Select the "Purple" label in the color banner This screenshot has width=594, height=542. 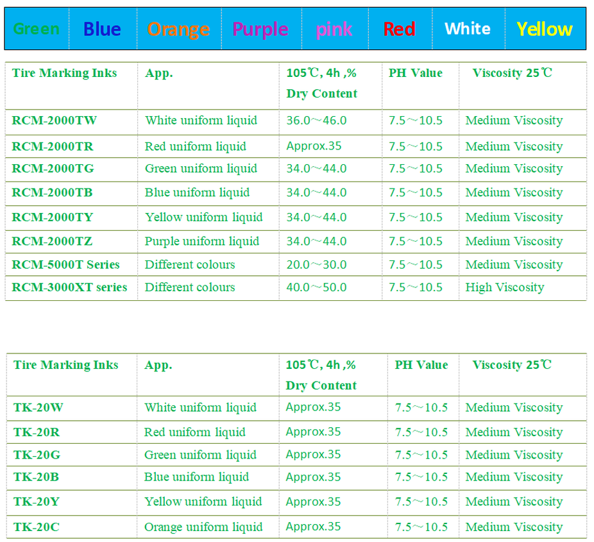coord(260,30)
